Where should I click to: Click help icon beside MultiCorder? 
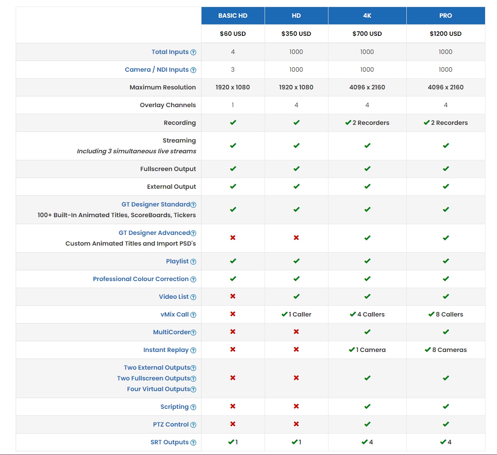point(193,333)
